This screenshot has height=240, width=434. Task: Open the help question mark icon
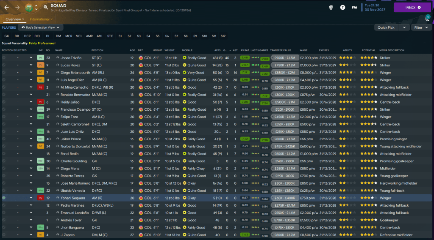(342, 7)
